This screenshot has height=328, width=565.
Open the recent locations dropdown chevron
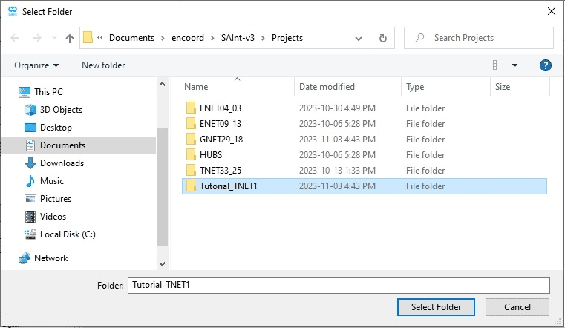54,38
